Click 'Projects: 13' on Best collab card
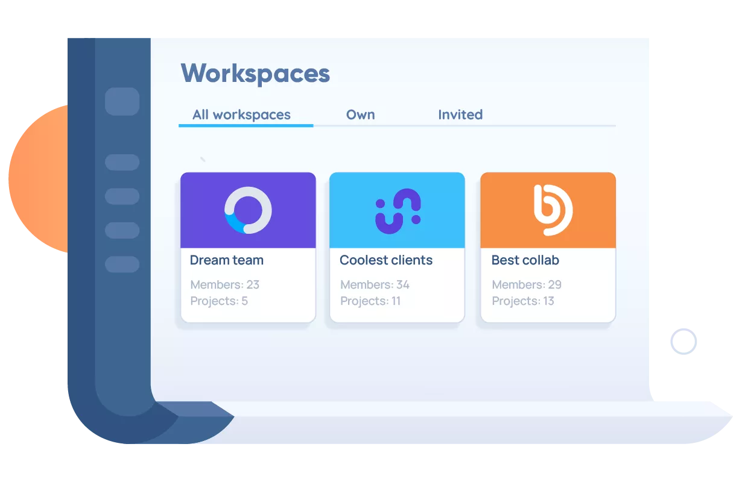The height and width of the screenshot is (482, 742). point(523,301)
